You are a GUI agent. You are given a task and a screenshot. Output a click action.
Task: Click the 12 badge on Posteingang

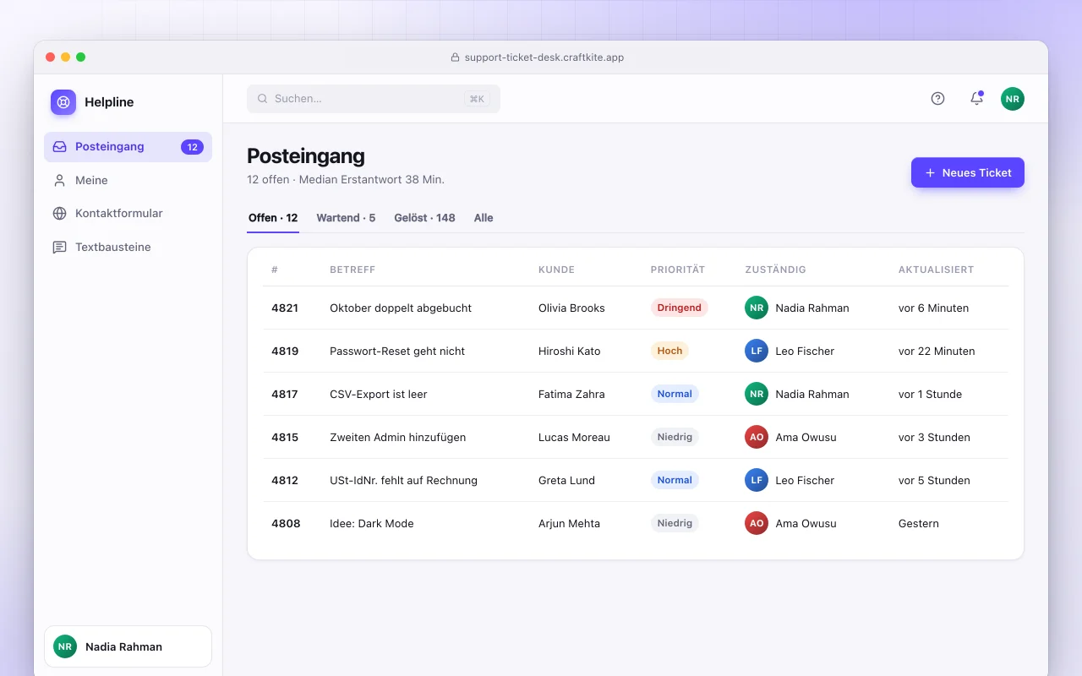click(x=192, y=147)
